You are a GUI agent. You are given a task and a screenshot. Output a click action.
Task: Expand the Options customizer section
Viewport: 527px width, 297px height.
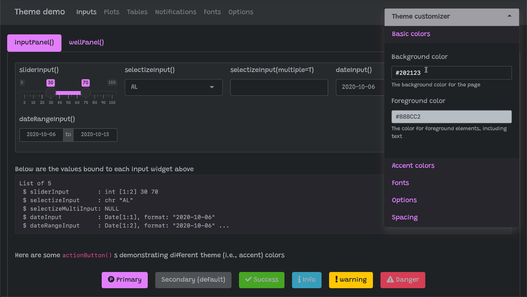[404, 200]
